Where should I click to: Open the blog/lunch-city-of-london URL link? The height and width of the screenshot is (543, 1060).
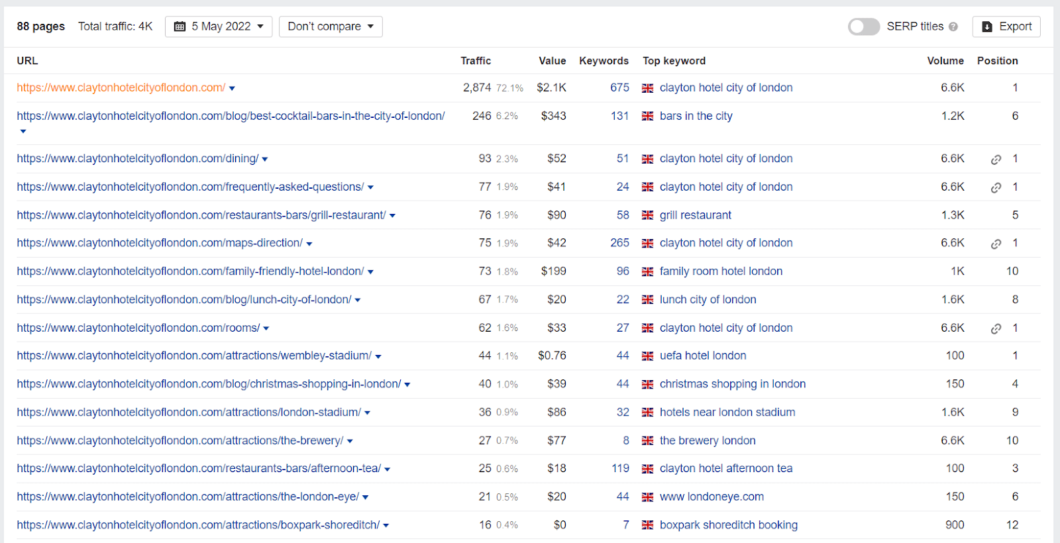point(184,299)
